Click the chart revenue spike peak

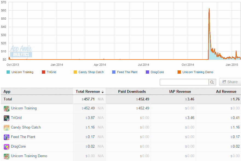point(209,9)
